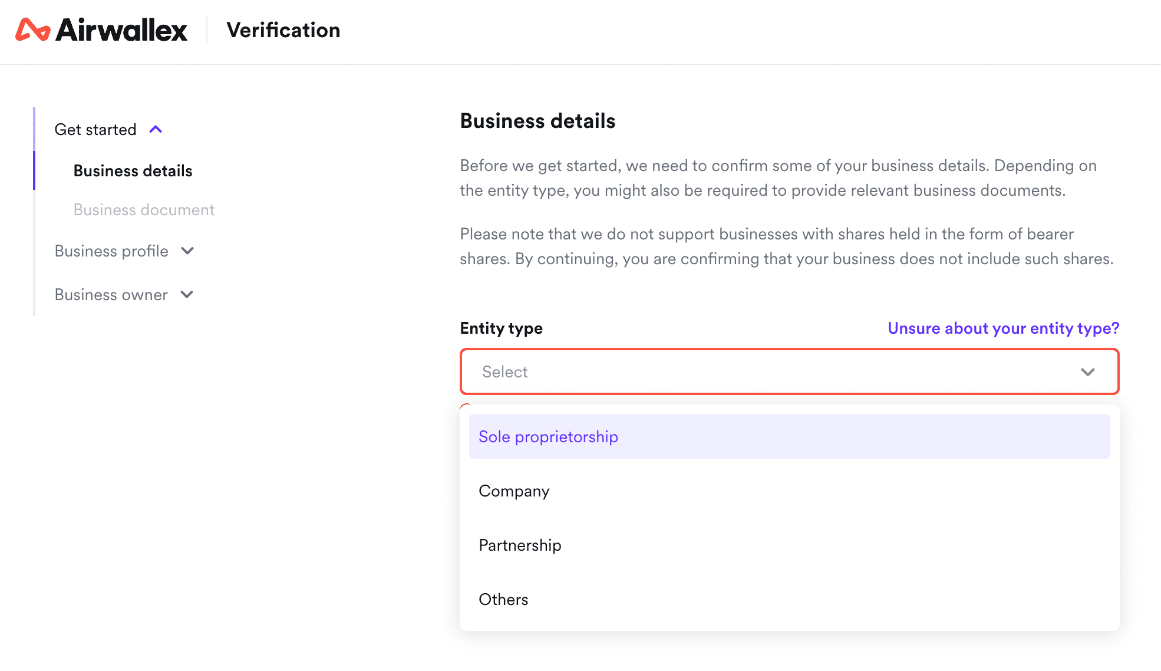Click the Business details page heading
The height and width of the screenshot is (671, 1161).
(537, 121)
